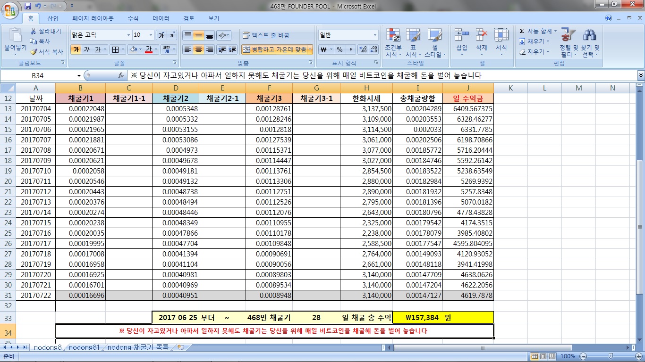Toggle horizontal center alignment
The width and height of the screenshot is (645, 362).
click(198, 49)
